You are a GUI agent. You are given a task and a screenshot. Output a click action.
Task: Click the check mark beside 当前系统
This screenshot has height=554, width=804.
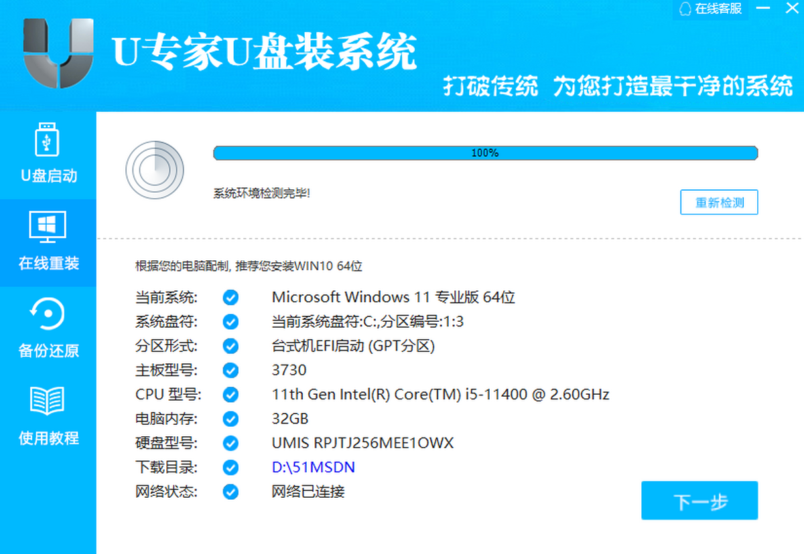[230, 298]
